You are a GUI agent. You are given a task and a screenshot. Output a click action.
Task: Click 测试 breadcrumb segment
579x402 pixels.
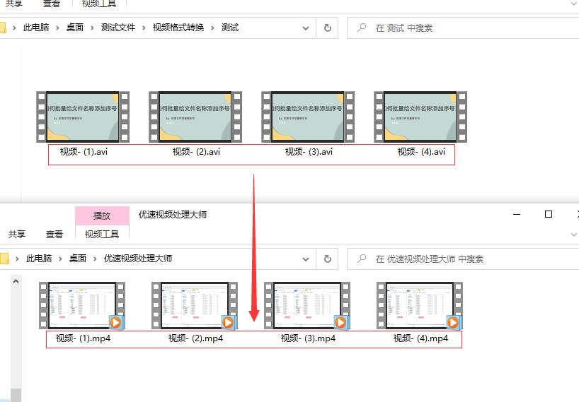230,28
